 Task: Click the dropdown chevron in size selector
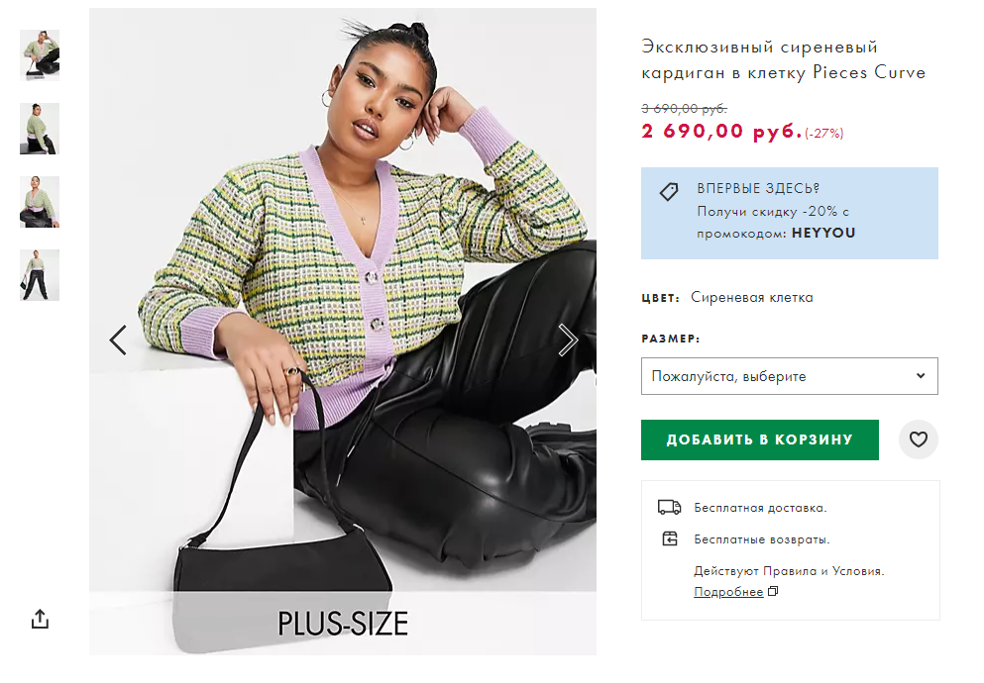[920, 376]
